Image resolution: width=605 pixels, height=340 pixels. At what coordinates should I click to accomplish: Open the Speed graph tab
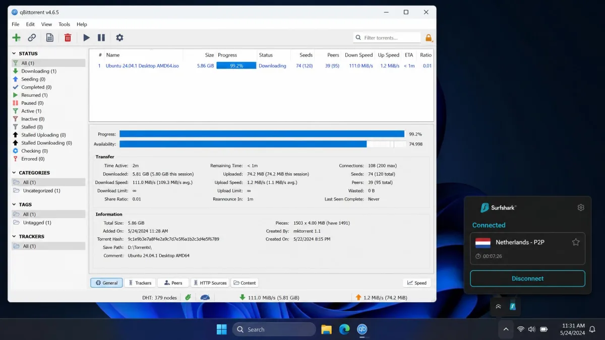(x=417, y=283)
